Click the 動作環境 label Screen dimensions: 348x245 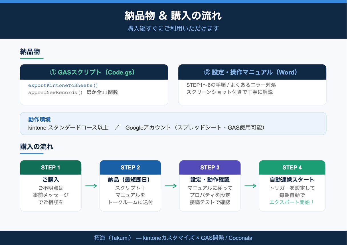39,120
